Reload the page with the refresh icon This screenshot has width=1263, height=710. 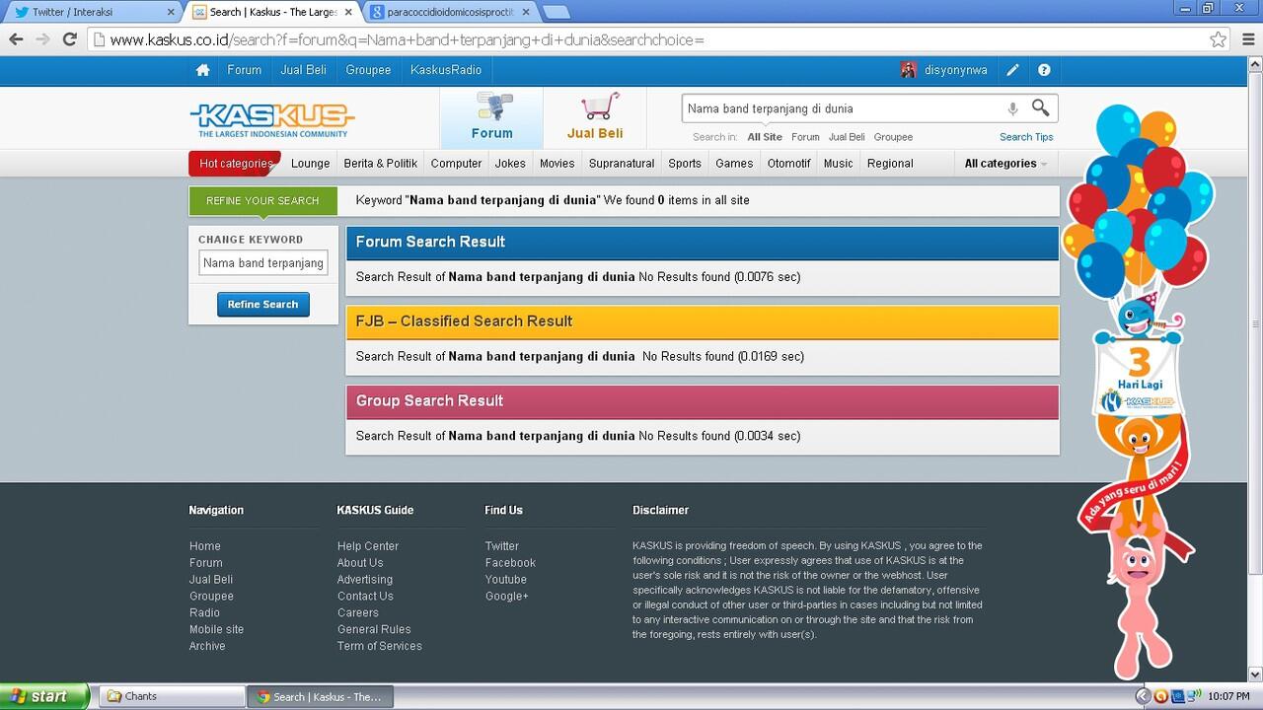69,39
